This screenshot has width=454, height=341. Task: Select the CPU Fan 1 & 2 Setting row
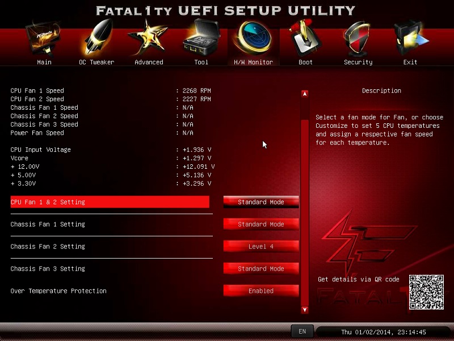tap(110, 202)
